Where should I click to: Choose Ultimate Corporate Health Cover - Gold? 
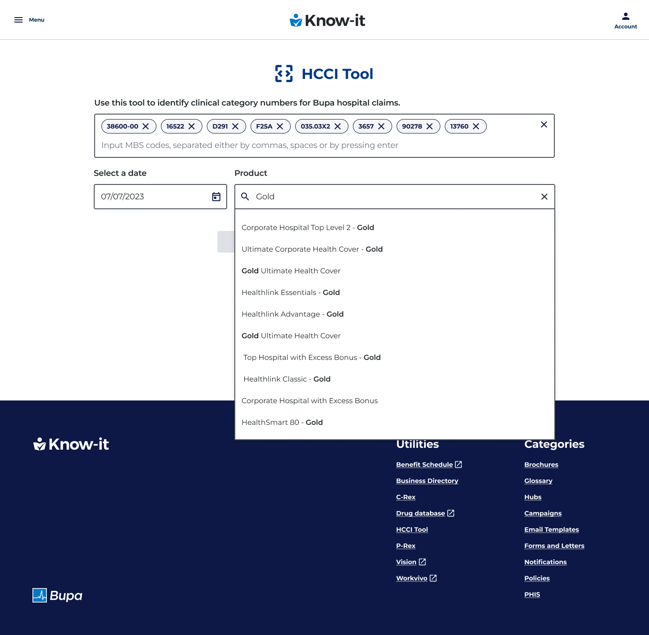[x=312, y=249]
